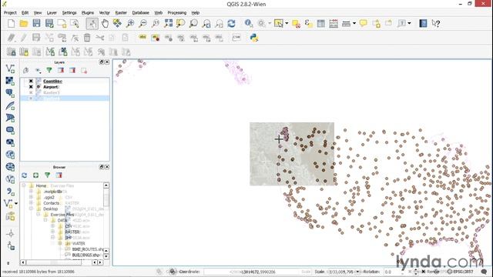Zoom to layer extent

[193, 23]
